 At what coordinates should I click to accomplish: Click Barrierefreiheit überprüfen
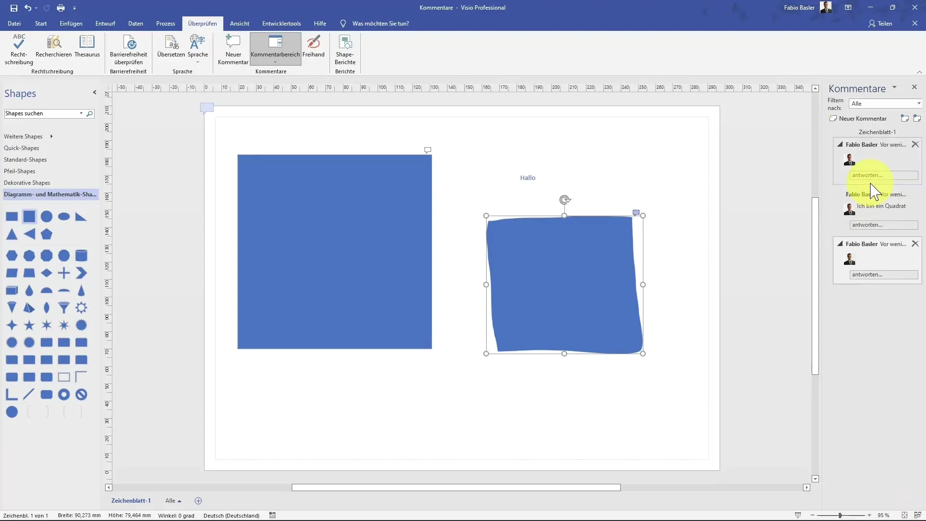pos(128,49)
